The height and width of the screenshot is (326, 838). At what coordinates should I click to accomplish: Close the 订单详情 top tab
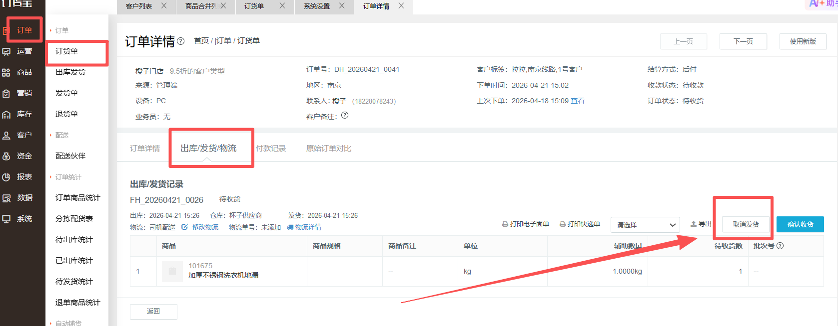(401, 6)
